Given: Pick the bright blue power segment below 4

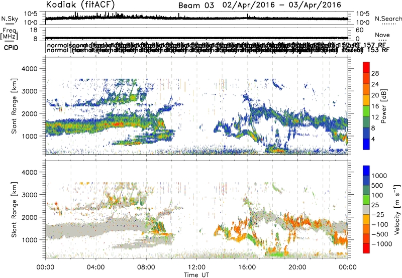Looking at the screenshot, I should 366,144.
